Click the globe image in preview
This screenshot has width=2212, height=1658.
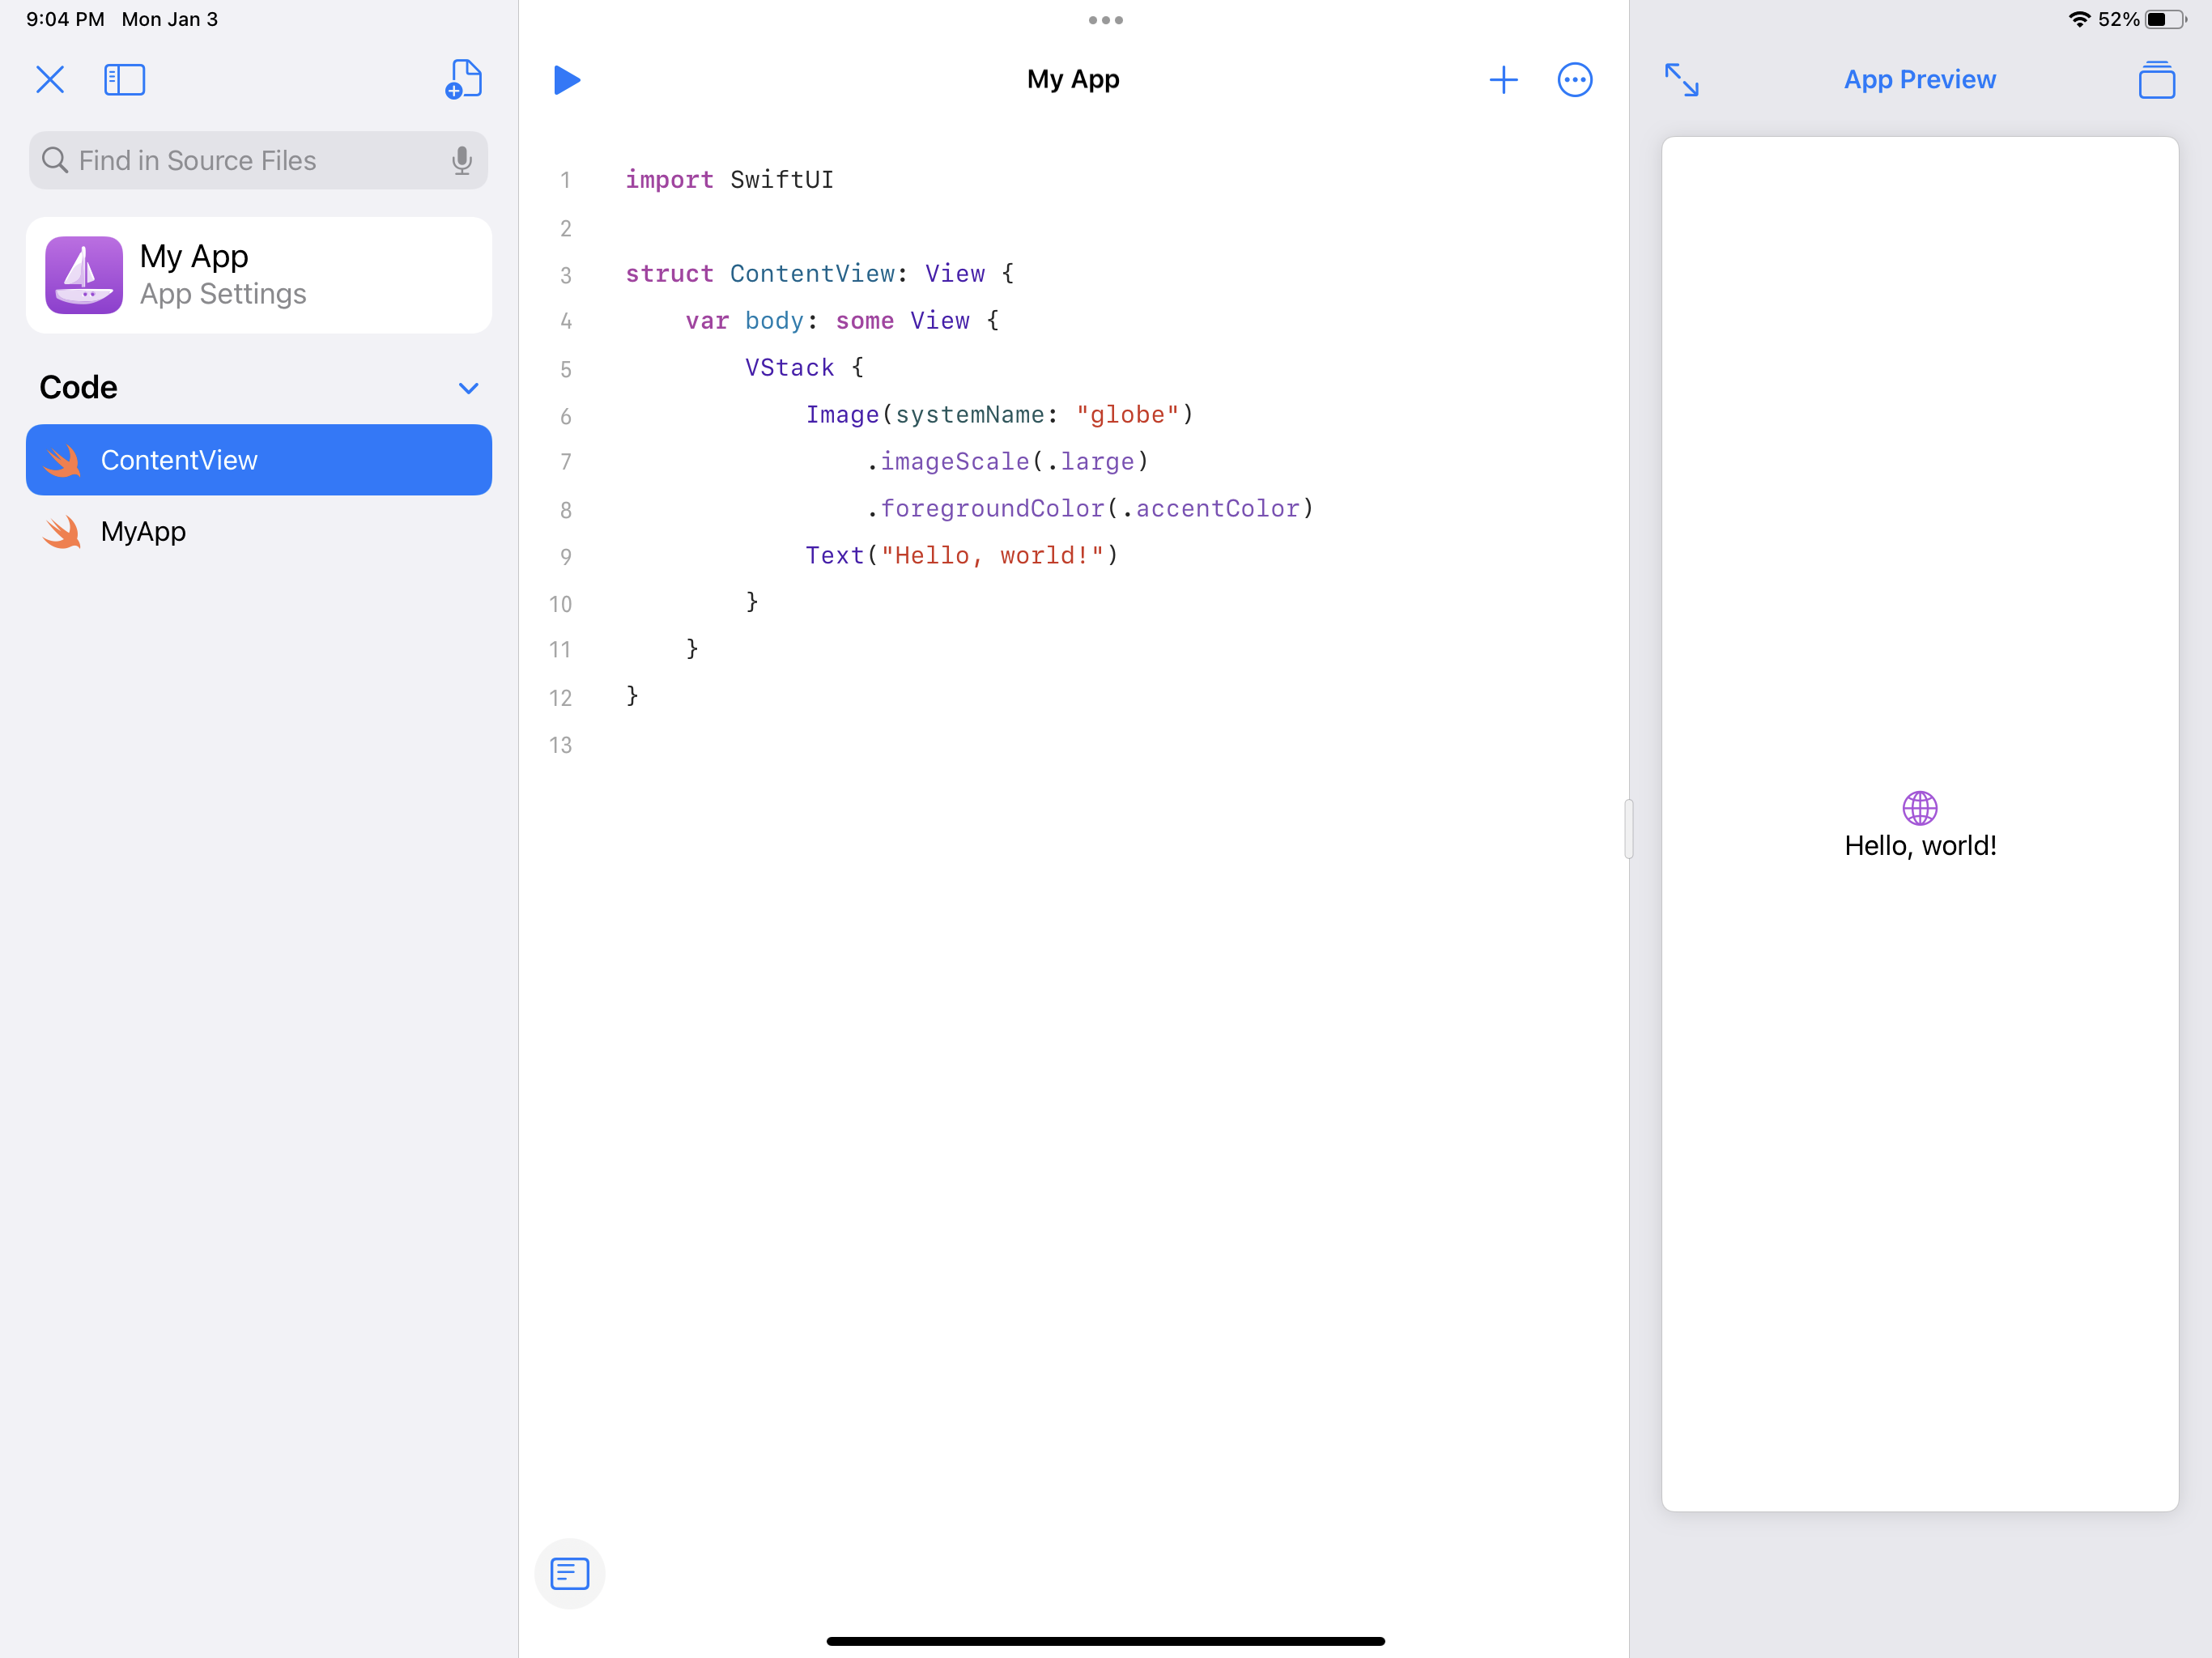(x=1919, y=808)
